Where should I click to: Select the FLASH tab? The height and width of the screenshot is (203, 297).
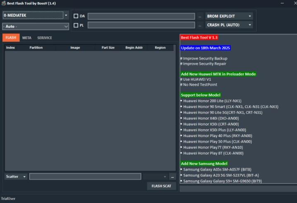pyautogui.click(x=11, y=38)
